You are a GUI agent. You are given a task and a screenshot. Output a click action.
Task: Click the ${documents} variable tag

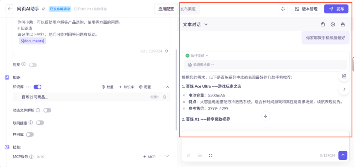click(x=33, y=41)
